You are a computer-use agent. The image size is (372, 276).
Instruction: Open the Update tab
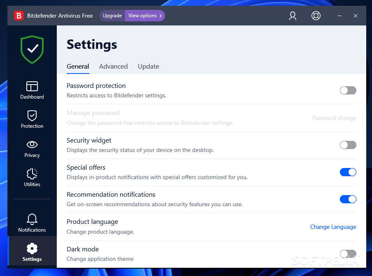pos(148,66)
